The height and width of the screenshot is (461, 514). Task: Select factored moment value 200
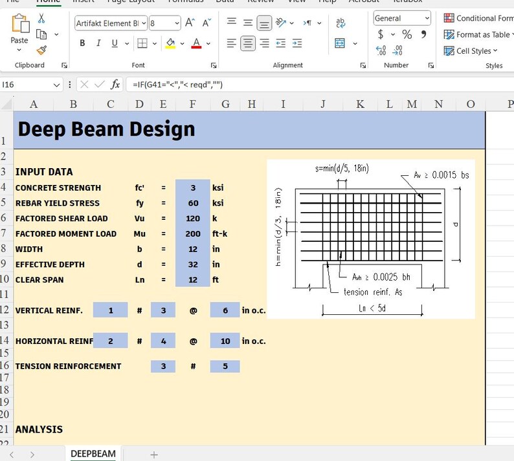click(x=193, y=234)
